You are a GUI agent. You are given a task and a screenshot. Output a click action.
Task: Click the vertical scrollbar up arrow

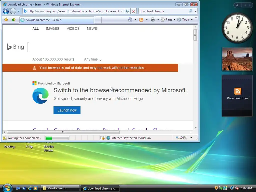point(195,27)
